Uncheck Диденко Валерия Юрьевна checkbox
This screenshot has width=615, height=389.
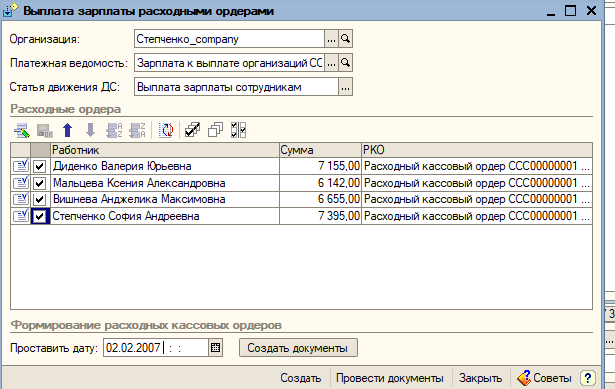pyautogui.click(x=39, y=166)
